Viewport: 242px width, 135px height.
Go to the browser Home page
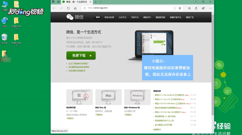[x=75, y=8]
